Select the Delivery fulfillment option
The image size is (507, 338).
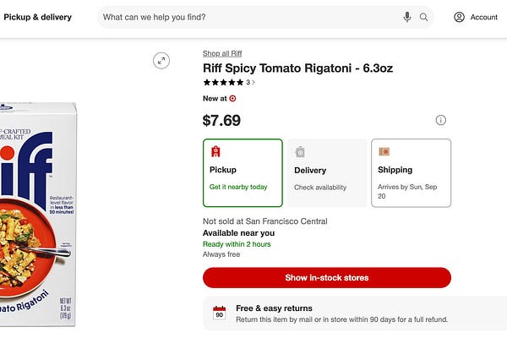point(327,172)
